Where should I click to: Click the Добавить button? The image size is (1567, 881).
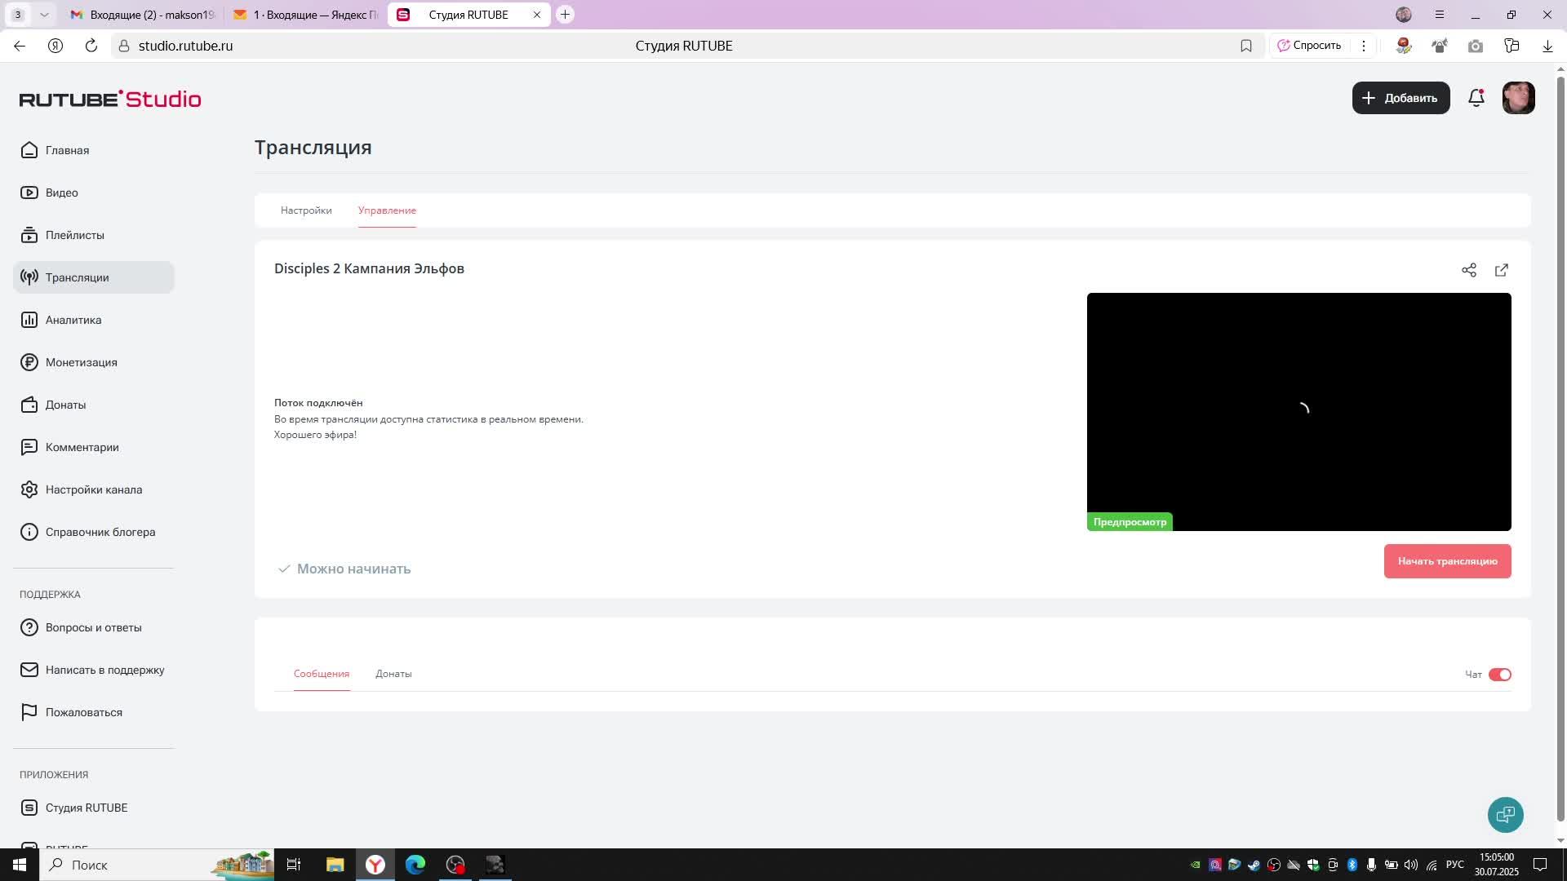(1401, 98)
